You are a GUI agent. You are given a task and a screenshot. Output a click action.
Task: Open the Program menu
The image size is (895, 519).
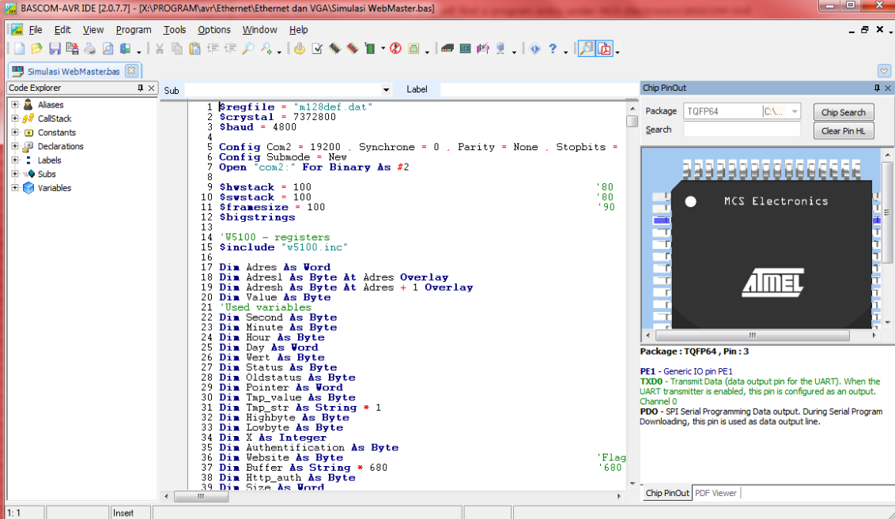[133, 30]
